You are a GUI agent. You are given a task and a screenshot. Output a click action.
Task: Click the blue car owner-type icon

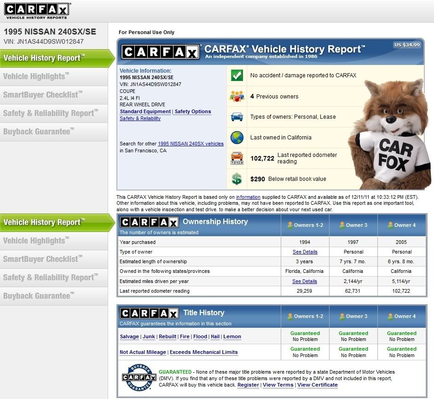coord(237,117)
